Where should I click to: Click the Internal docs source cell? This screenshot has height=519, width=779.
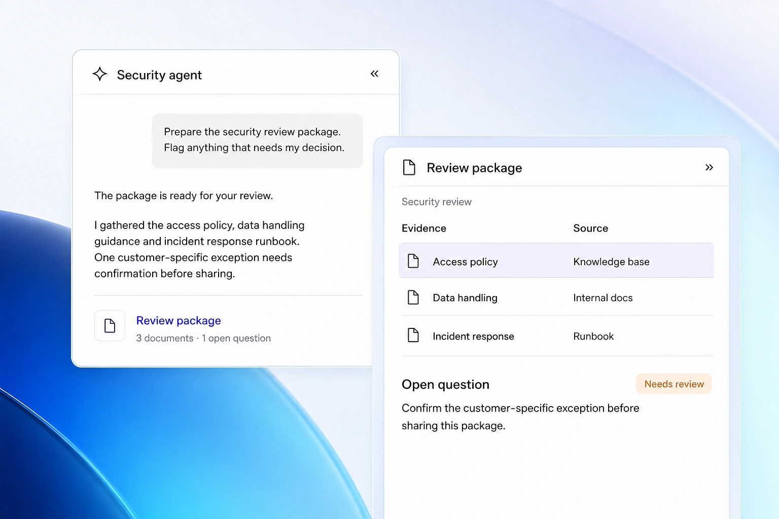pos(603,298)
